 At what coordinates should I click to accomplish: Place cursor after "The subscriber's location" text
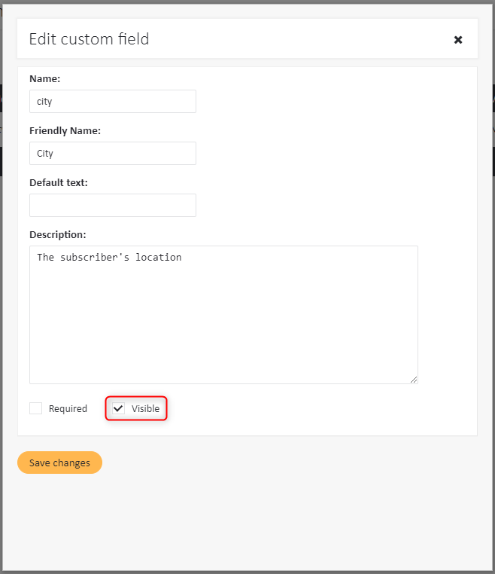pos(182,258)
